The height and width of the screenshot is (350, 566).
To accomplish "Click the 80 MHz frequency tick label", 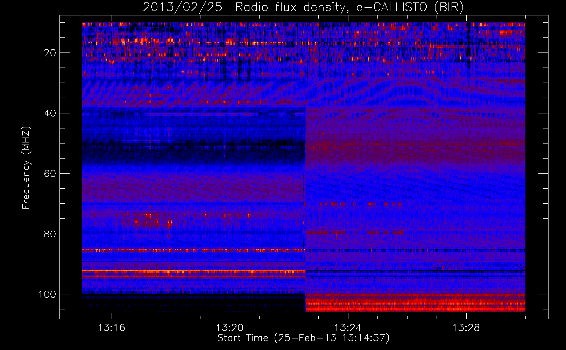I will (50, 234).
